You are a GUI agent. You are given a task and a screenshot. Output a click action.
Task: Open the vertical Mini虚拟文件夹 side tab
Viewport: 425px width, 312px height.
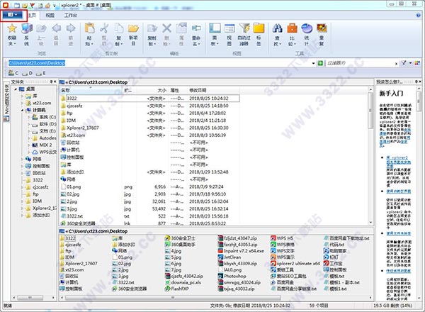[7, 103]
